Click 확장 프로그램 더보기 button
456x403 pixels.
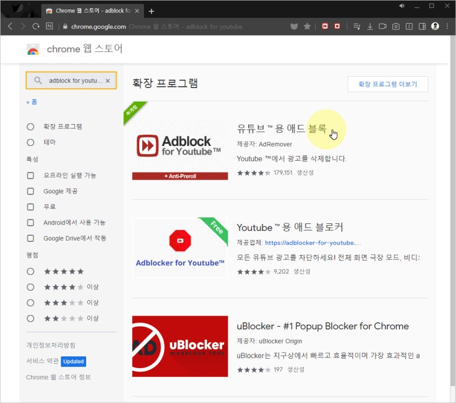point(388,84)
